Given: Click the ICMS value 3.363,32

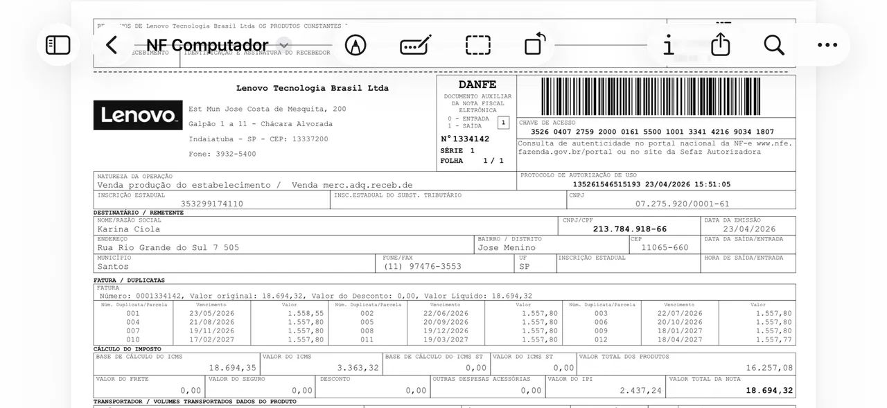Looking at the screenshot, I should pyautogui.click(x=358, y=368).
